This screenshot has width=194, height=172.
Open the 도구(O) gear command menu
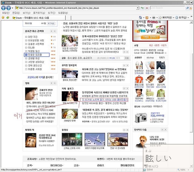[182, 18]
